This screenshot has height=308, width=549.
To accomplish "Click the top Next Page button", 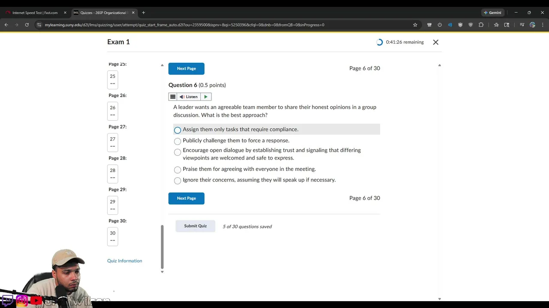I will tap(186, 68).
